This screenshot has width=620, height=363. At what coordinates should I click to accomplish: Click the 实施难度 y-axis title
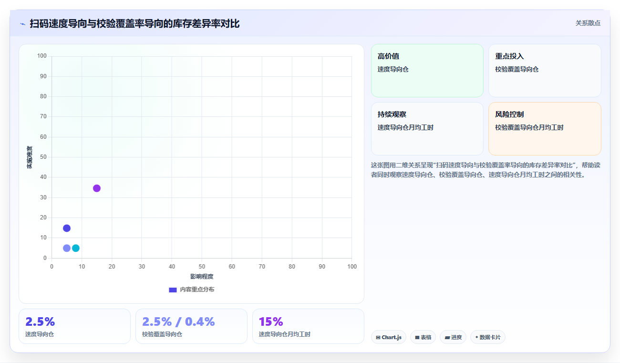tap(30, 157)
